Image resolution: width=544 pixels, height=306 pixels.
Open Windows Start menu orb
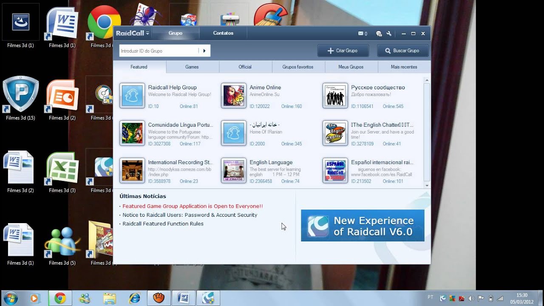(x=10, y=298)
